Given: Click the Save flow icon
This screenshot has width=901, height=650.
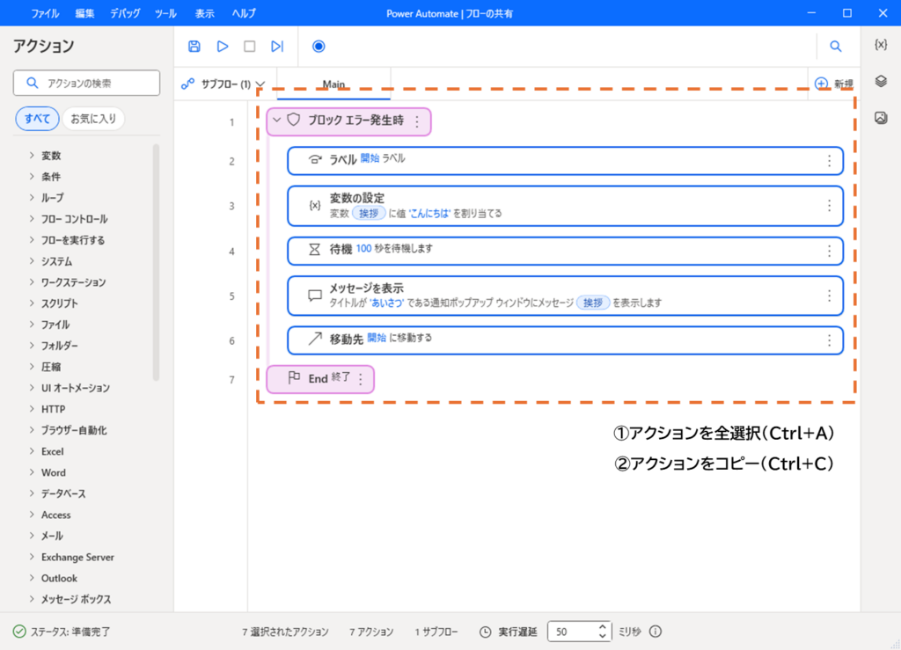Looking at the screenshot, I should [194, 47].
